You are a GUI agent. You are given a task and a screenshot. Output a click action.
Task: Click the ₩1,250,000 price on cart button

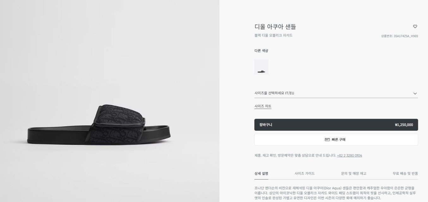404,125
